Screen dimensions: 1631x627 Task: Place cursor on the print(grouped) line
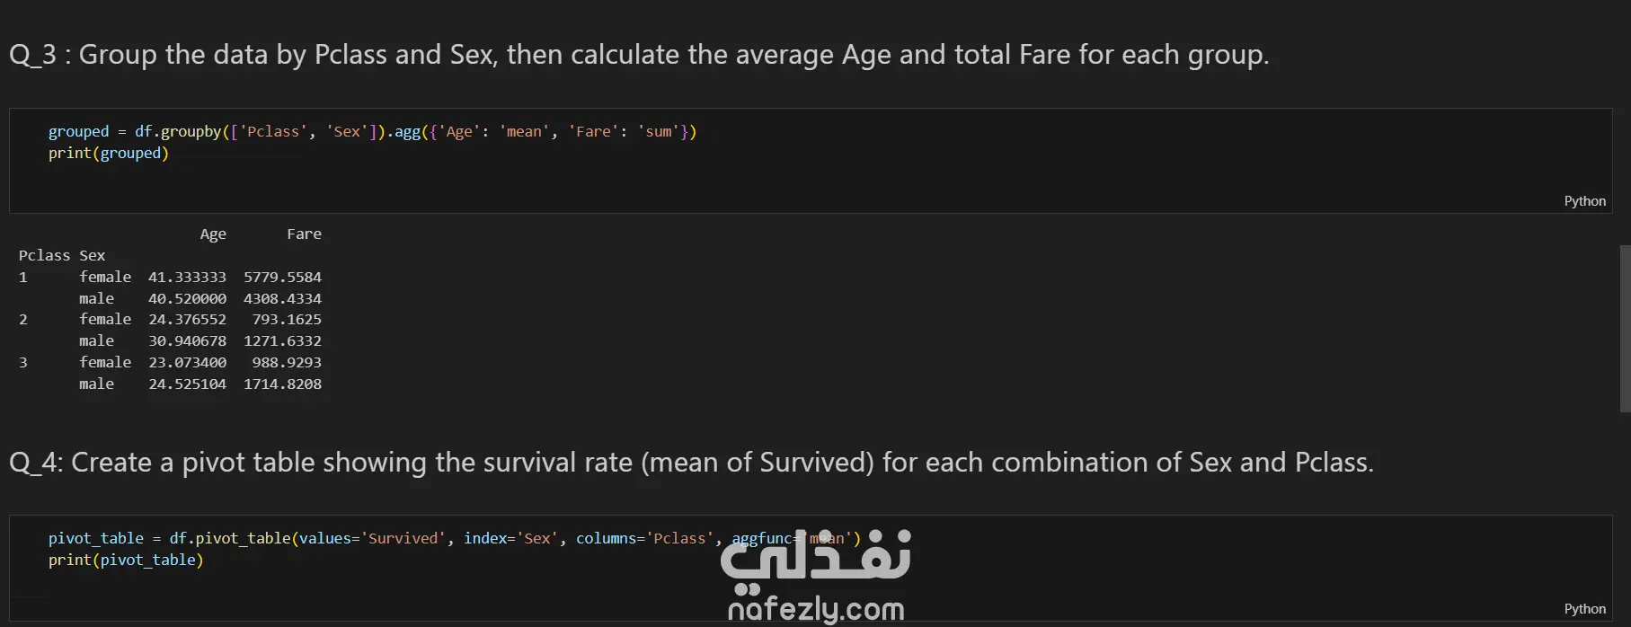(109, 154)
